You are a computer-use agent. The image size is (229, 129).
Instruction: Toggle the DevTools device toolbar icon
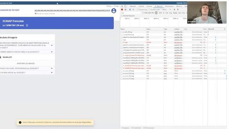pyautogui.click(x=125, y=6)
